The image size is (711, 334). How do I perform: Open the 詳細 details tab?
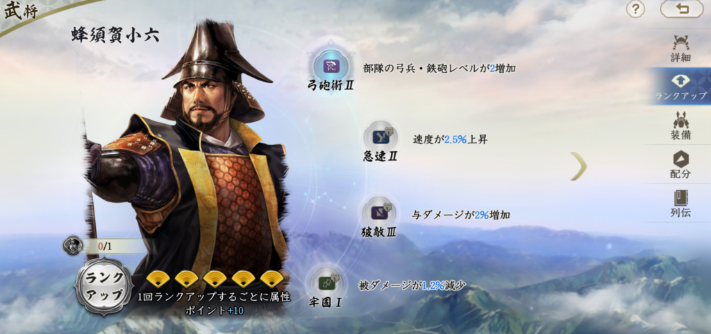coord(680,49)
